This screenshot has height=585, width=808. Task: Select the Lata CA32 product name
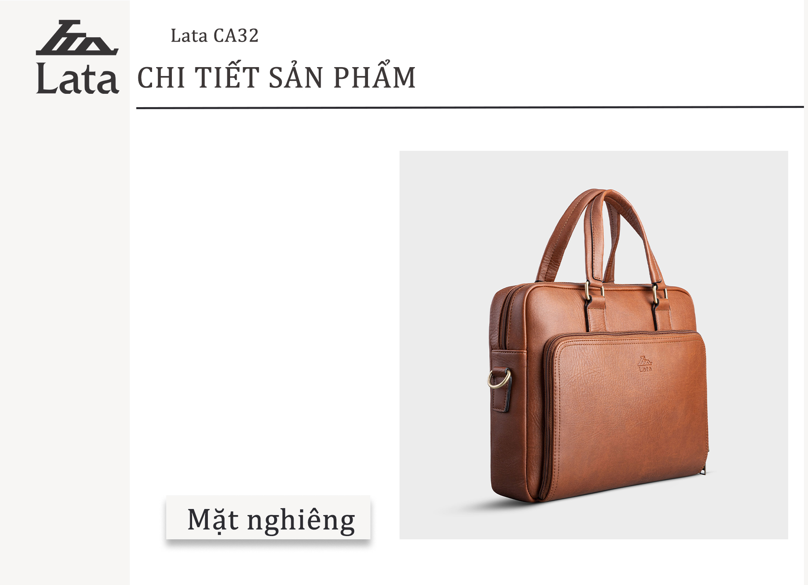214,36
